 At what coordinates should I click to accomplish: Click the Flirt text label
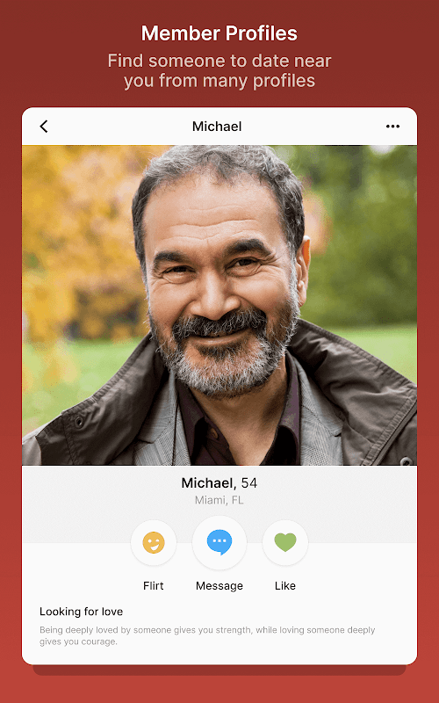click(154, 585)
